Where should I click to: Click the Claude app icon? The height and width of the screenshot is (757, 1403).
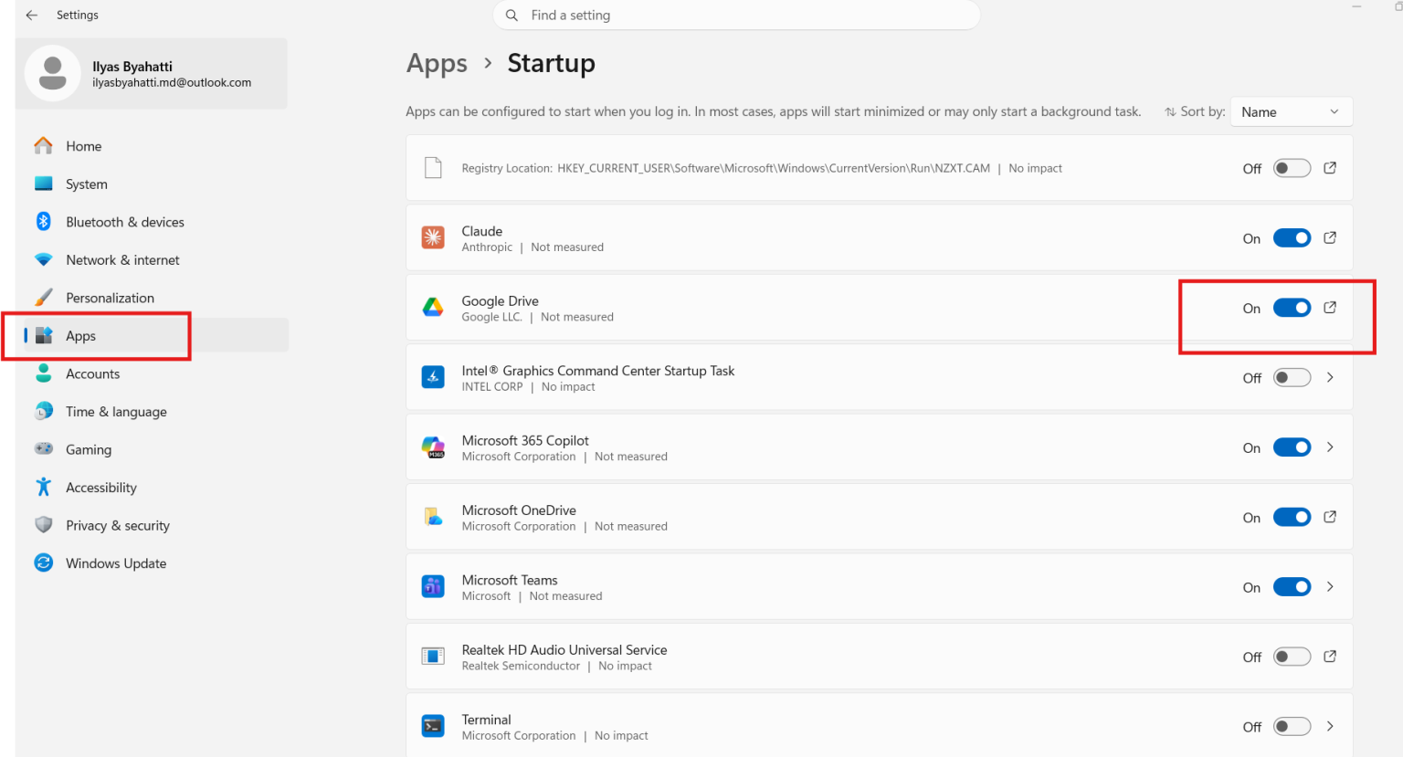tap(433, 237)
